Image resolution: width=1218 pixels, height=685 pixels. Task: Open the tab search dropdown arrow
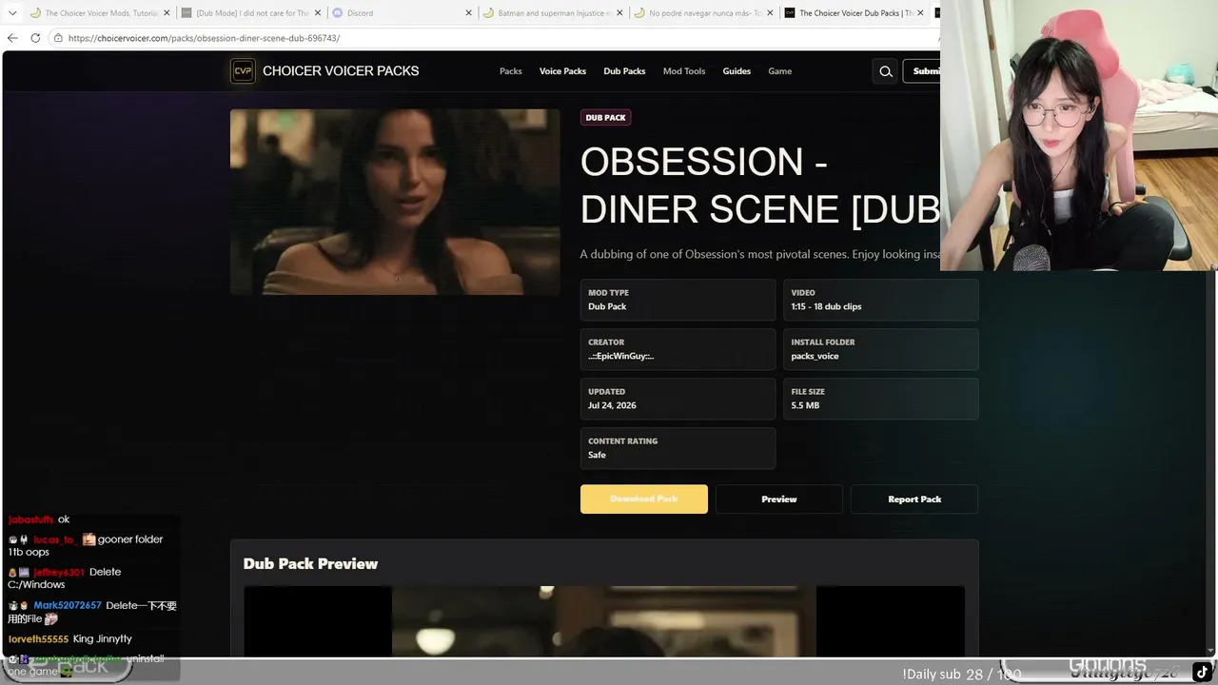(x=12, y=13)
